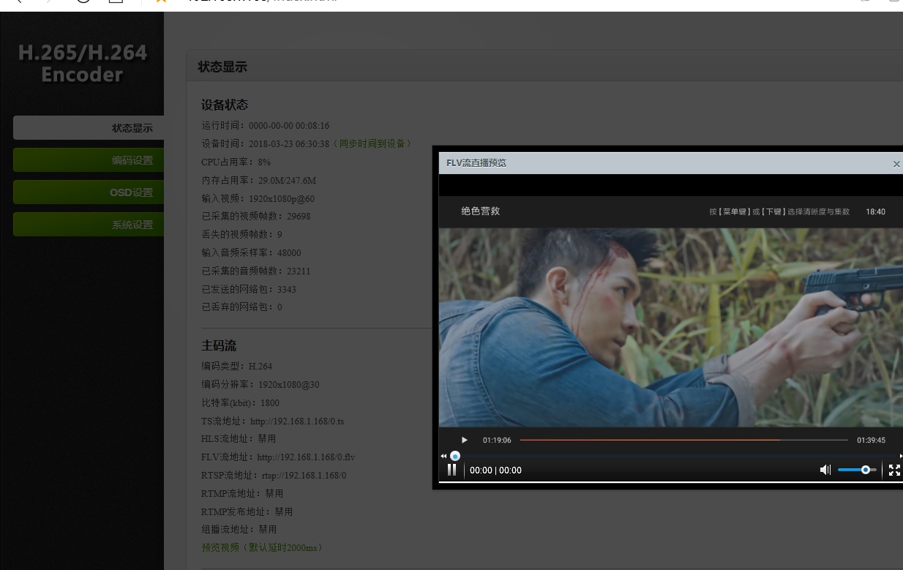This screenshot has height=570, width=903.
Task: Click the H.265/H.264 Encoder logo
Action: [x=83, y=63]
